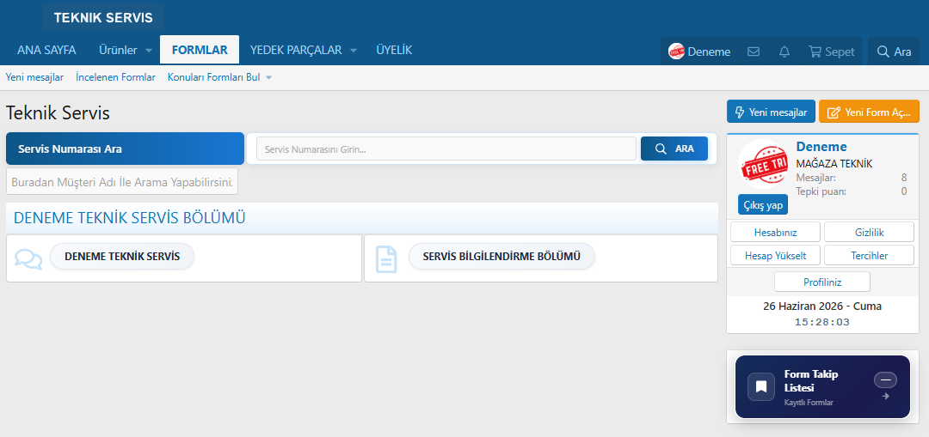Click the Teknik Servis page title
Image resolution: width=929 pixels, height=437 pixels.
click(x=58, y=113)
